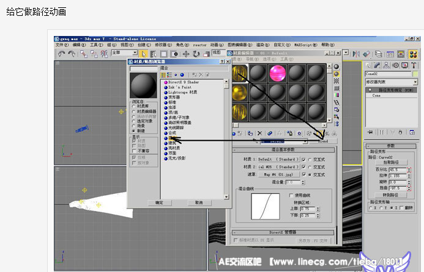Screen dimensions: 424x272
Task: Open the reactor menu
Action: coord(199,45)
